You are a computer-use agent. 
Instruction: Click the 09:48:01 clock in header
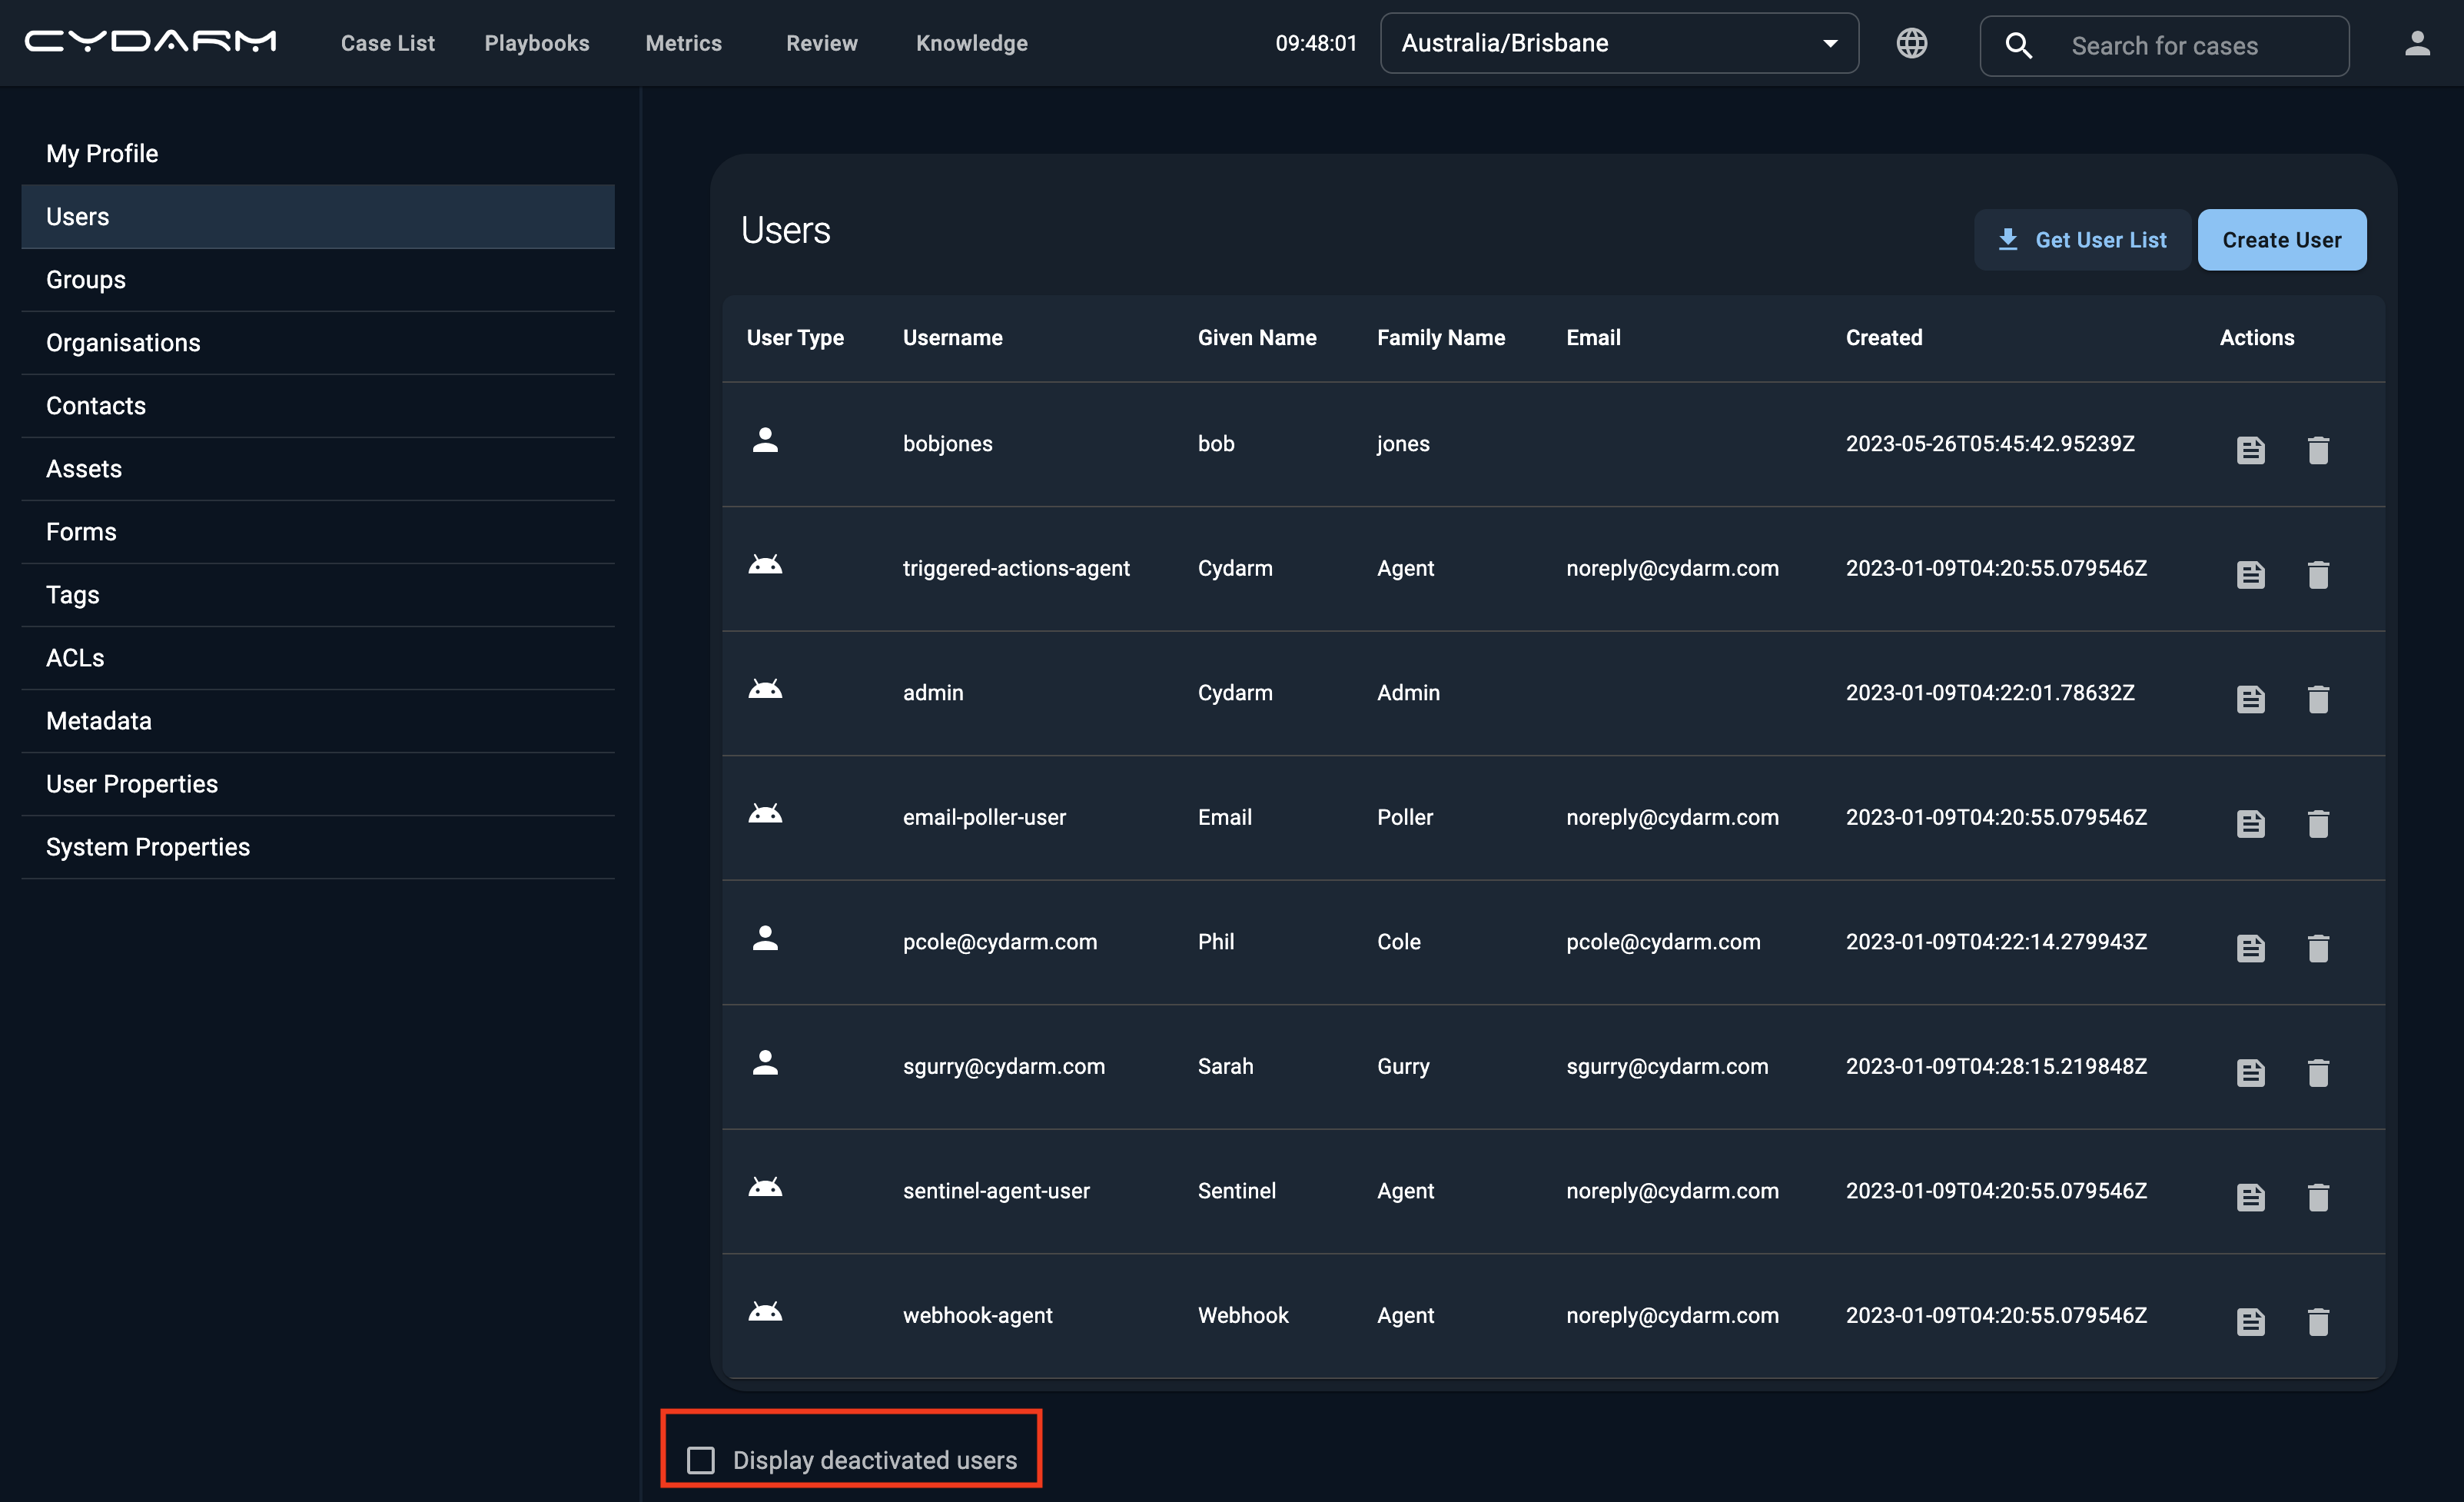(1316, 43)
